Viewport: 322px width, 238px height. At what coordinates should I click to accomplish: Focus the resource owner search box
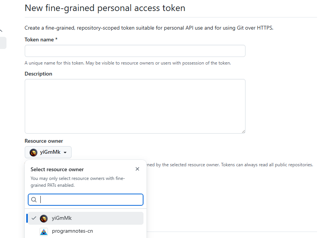(91, 200)
